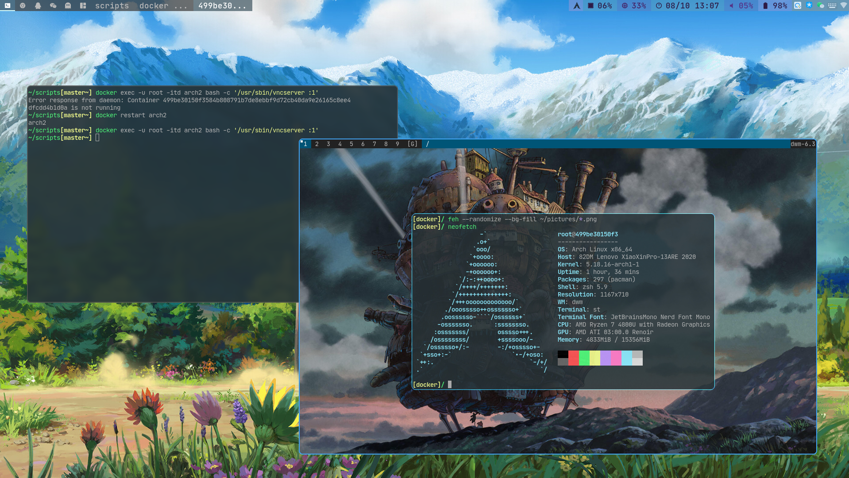The image size is (849, 478).
Task: Select the 'scripts' window title
Action: tap(112, 6)
